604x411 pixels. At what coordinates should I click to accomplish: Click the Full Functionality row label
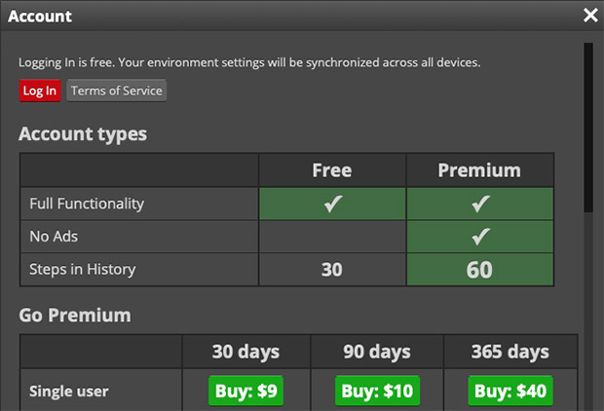pos(87,204)
